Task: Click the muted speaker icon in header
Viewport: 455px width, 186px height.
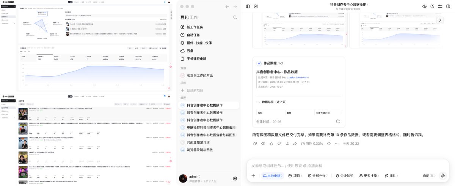Action: click(424, 6)
